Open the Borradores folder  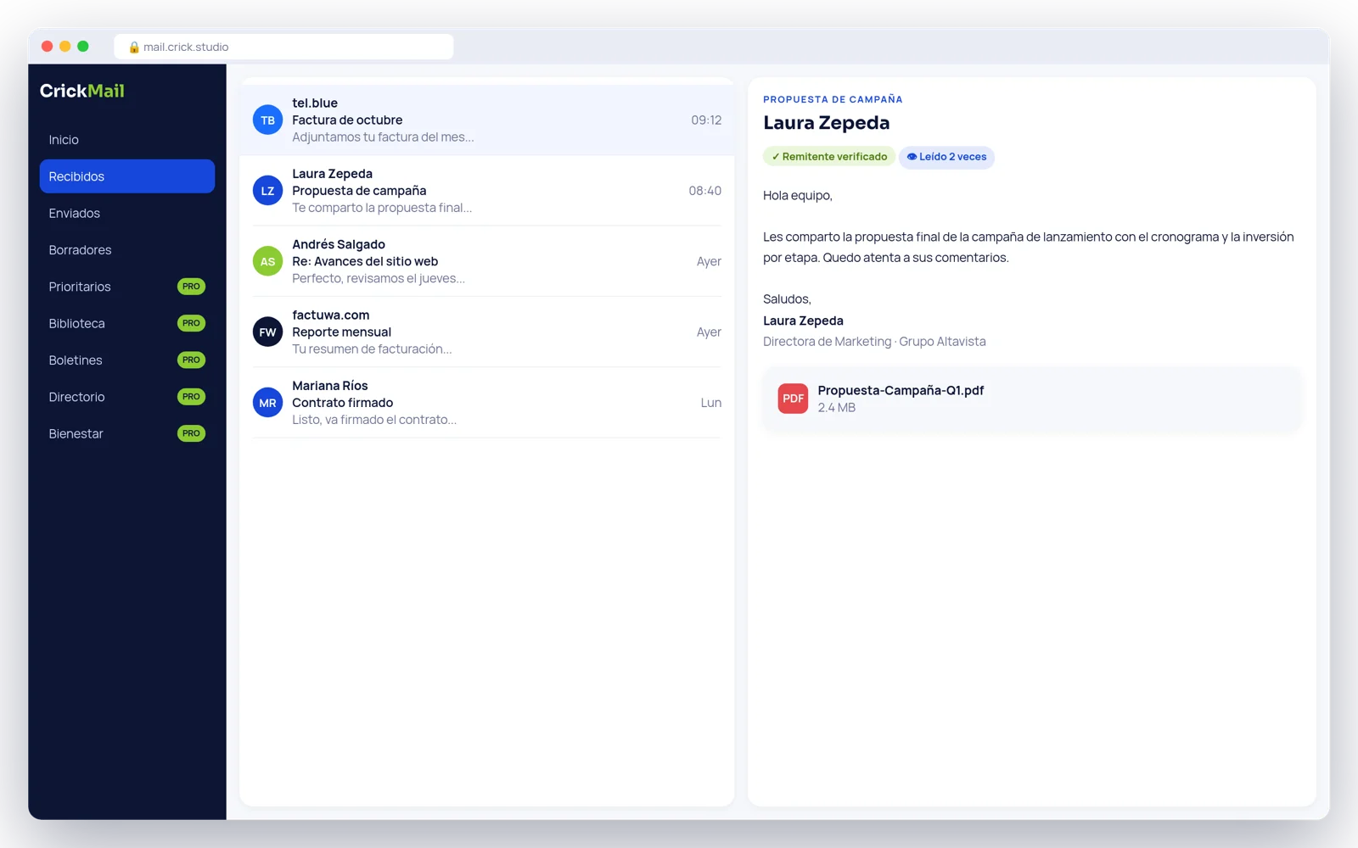click(x=127, y=250)
